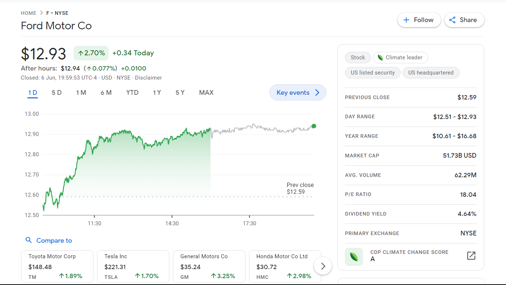The height and width of the screenshot is (285, 506).
Task: Open the Toyota Motor Corp card
Action: (57, 267)
